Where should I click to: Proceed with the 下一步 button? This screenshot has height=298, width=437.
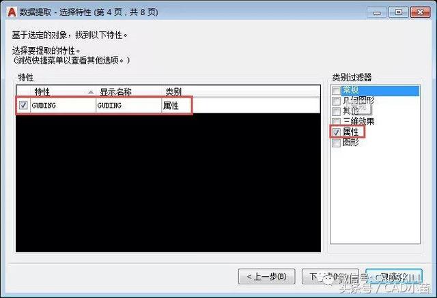pyautogui.click(x=330, y=276)
